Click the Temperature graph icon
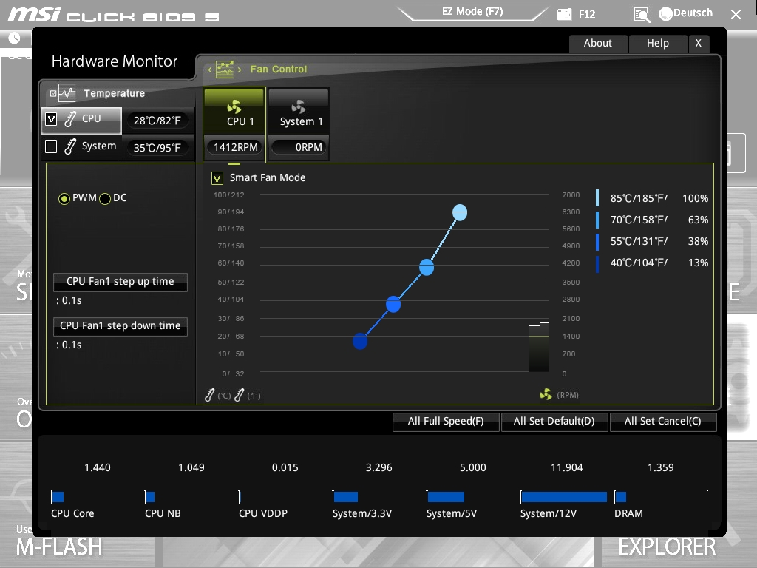The image size is (757, 568). coord(67,93)
